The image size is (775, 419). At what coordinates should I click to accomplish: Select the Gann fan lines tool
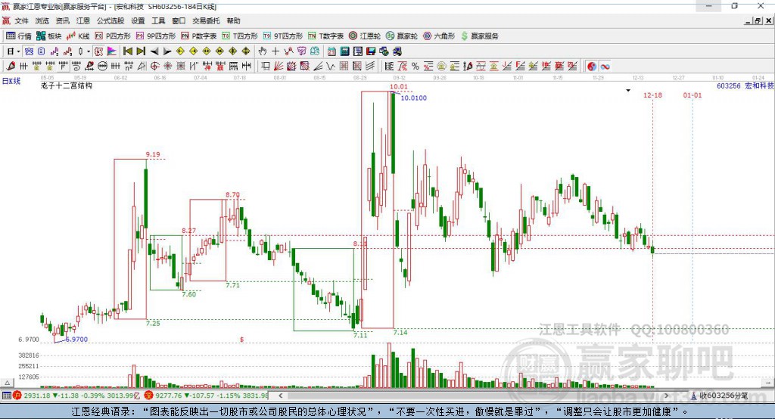click(x=279, y=66)
